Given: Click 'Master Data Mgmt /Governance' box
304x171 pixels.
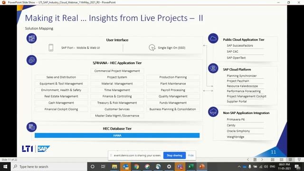Looking at the screenshot, I should pos(117,115).
